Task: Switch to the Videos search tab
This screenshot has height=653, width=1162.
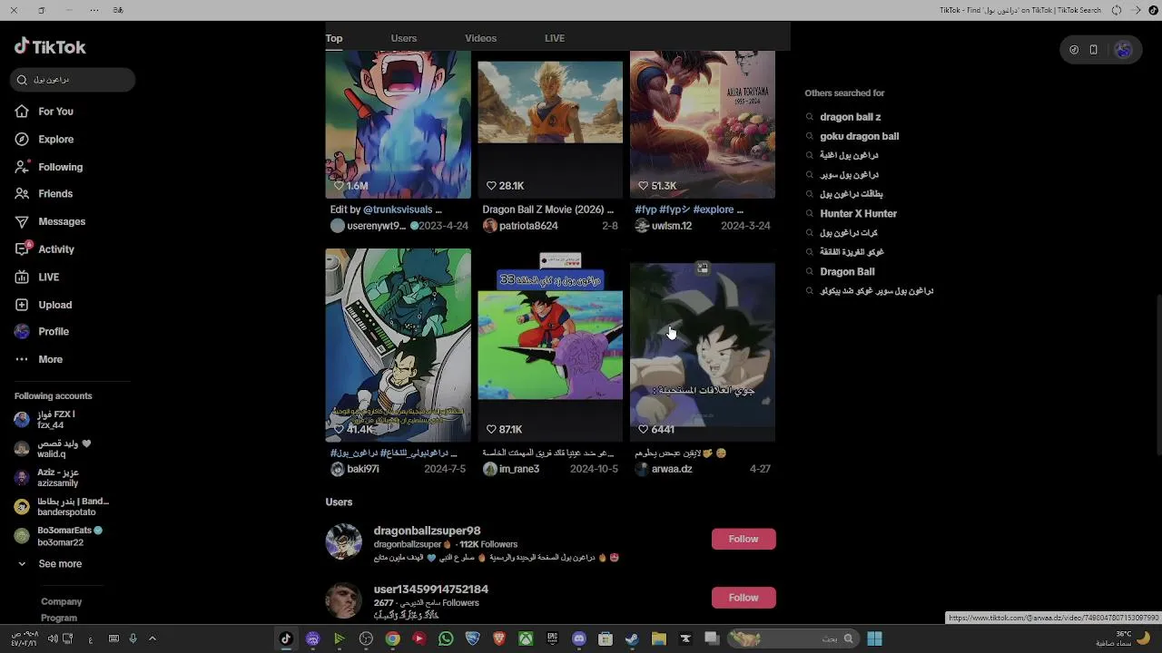Action: click(480, 38)
